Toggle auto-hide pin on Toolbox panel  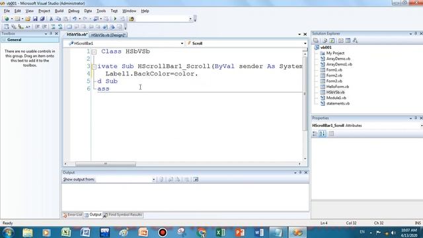[51, 34]
